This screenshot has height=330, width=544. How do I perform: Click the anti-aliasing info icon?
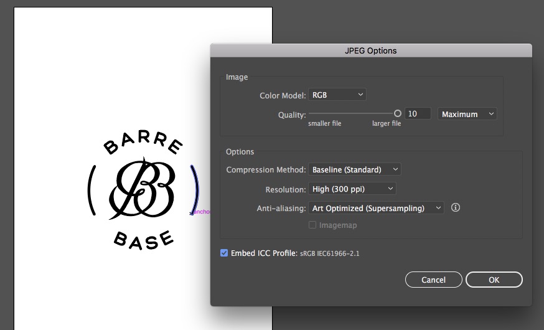pos(455,207)
